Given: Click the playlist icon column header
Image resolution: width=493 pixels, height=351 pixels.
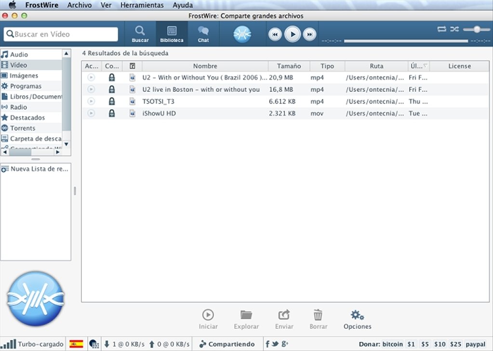Looking at the screenshot, I should pos(133,66).
